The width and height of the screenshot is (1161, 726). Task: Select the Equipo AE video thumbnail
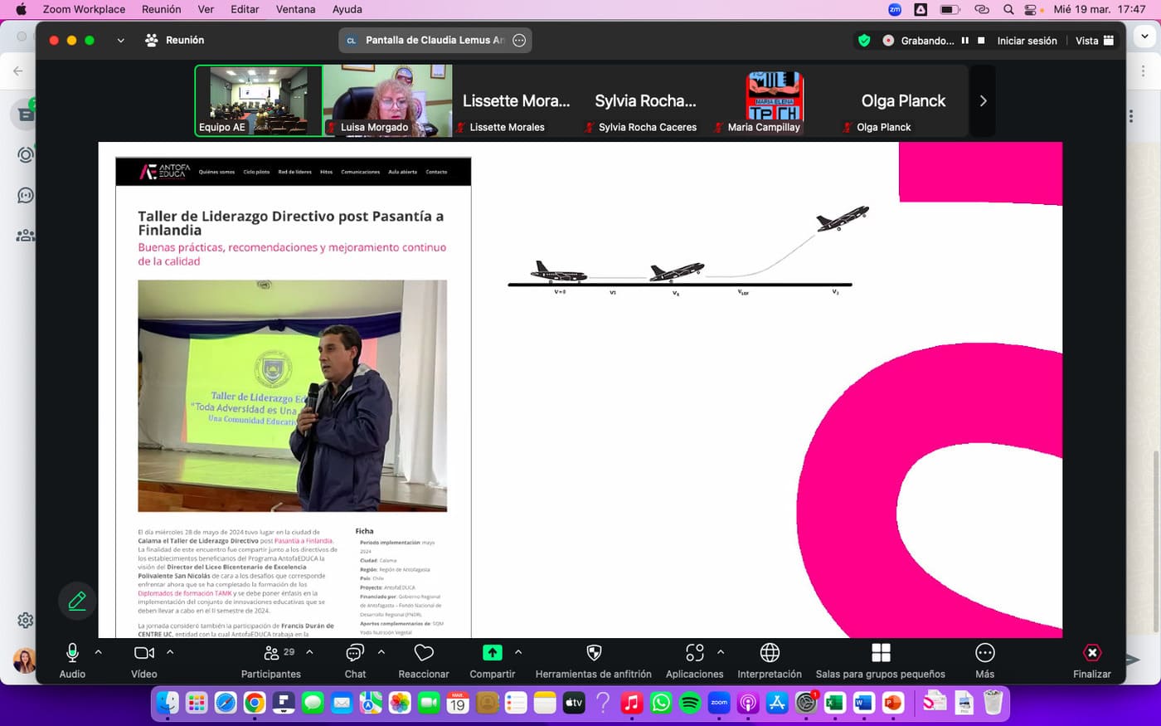259,100
